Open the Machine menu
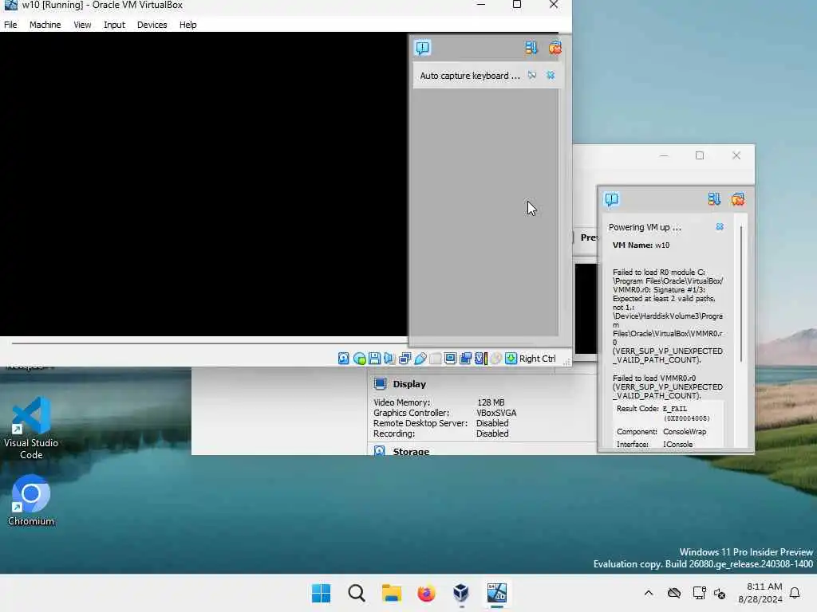The height and width of the screenshot is (612, 817). coord(45,25)
